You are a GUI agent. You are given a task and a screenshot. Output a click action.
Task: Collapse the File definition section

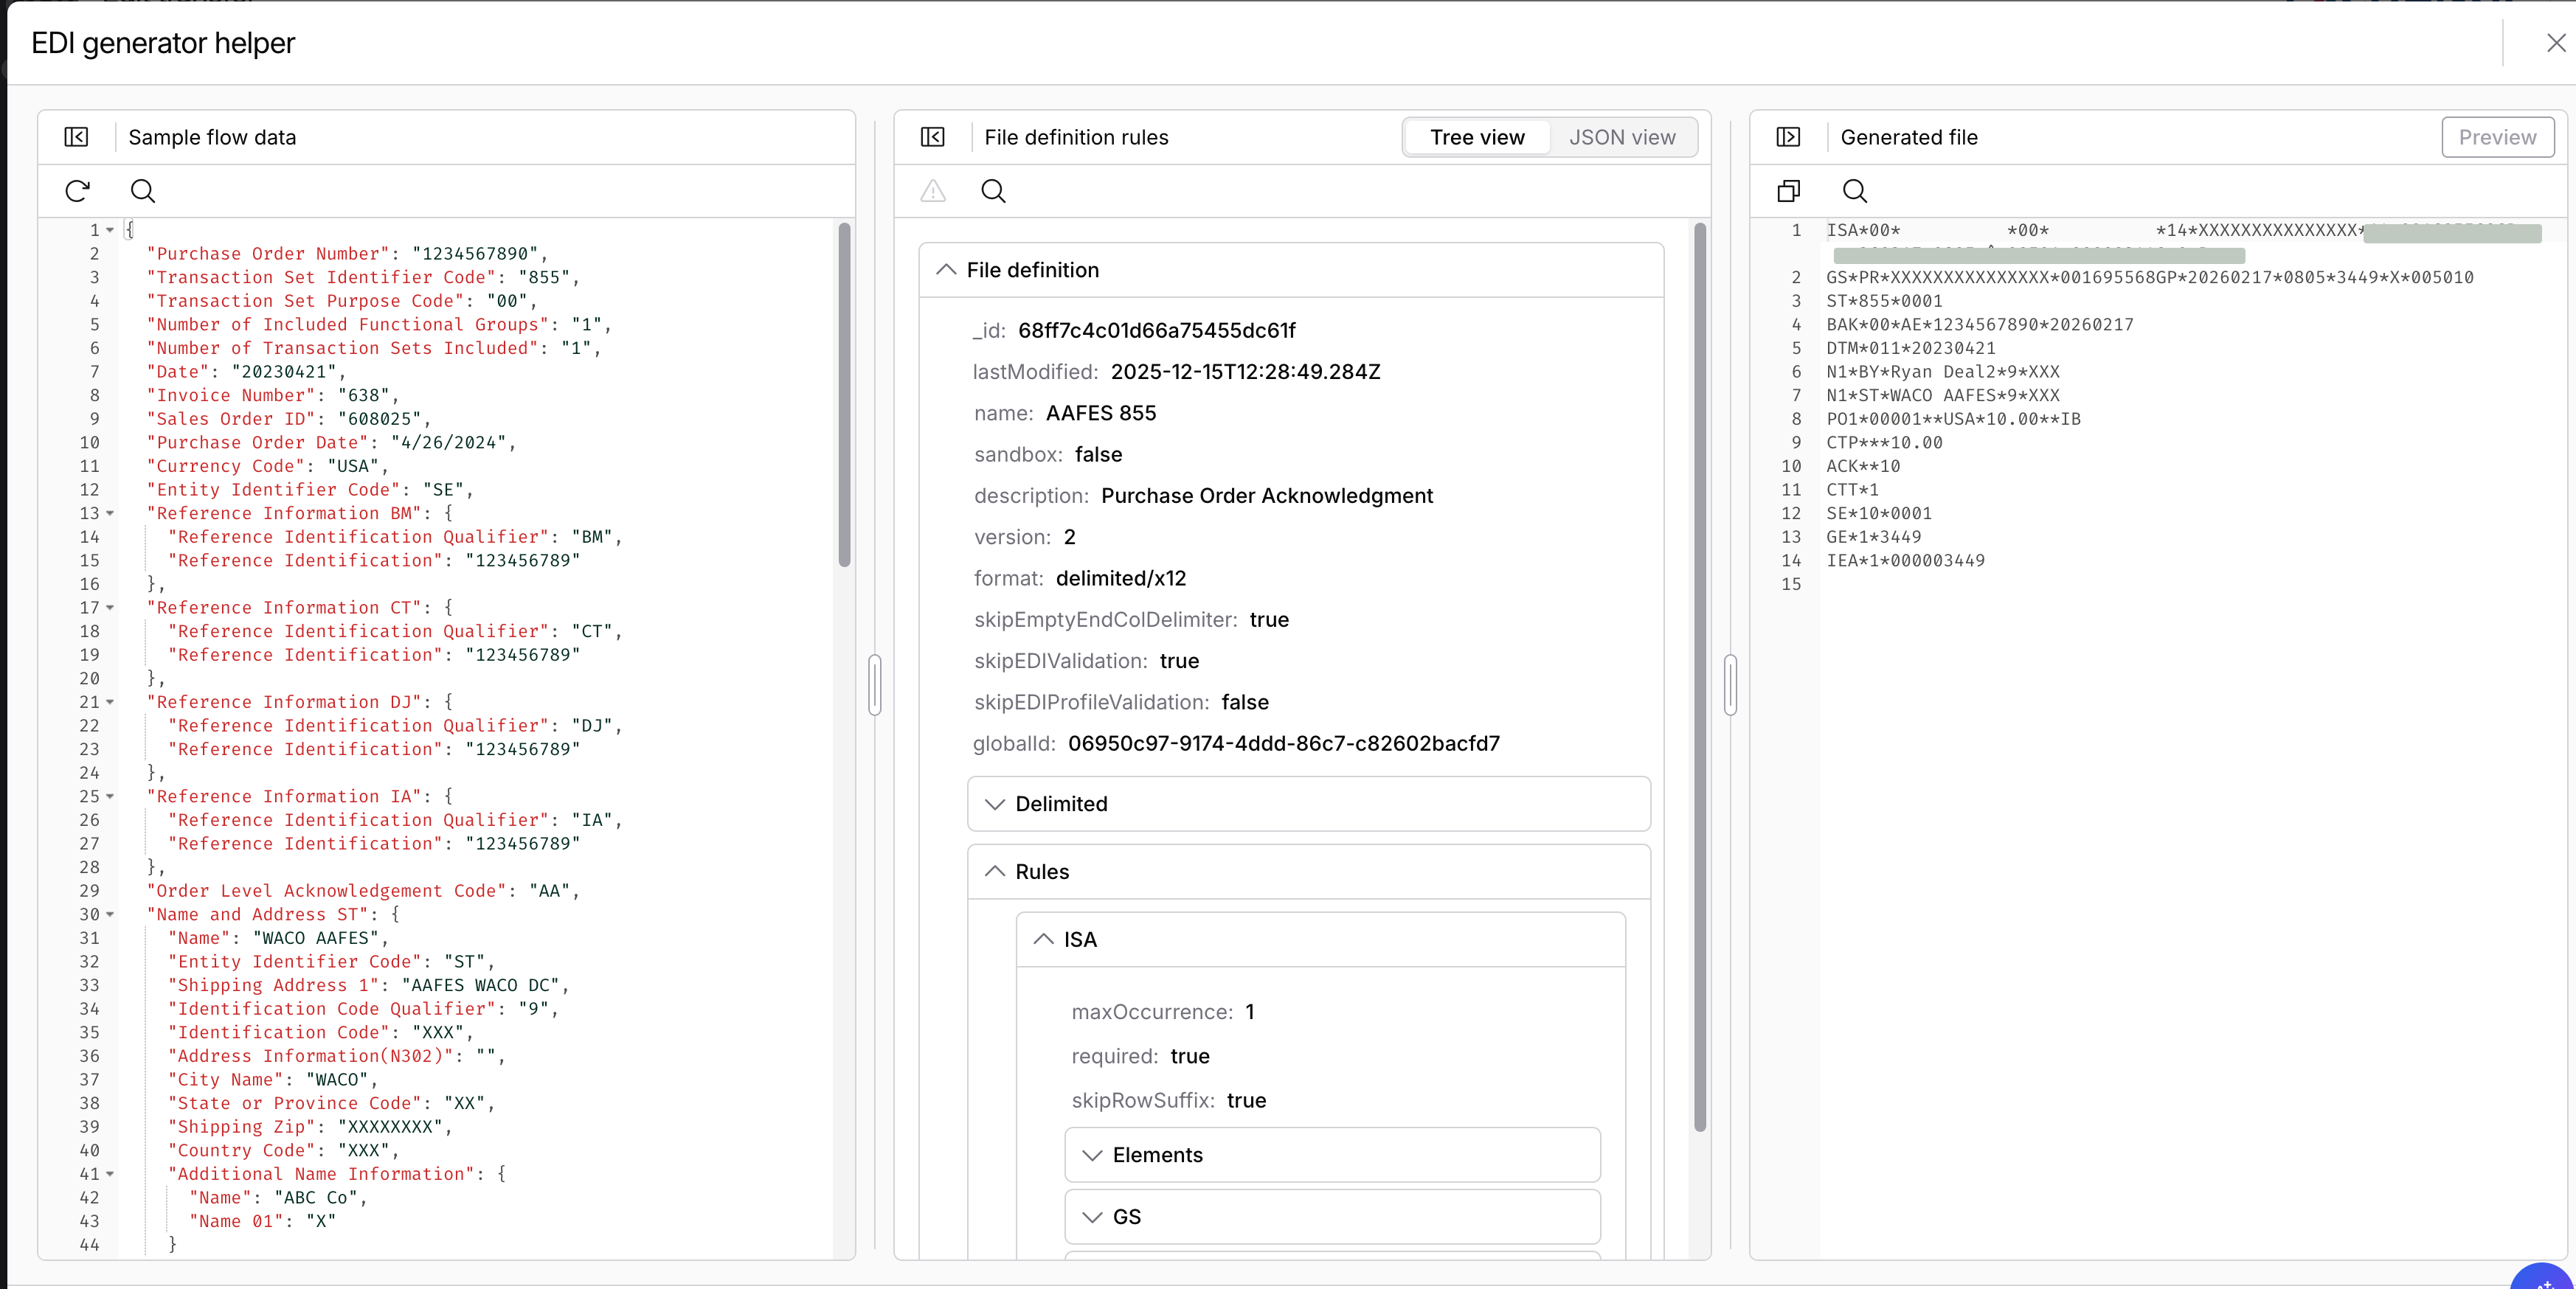pyautogui.click(x=945, y=270)
